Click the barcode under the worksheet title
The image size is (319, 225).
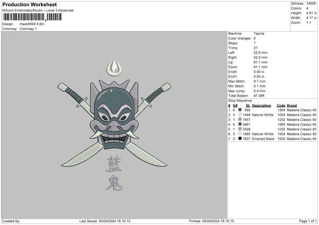click(32, 17)
